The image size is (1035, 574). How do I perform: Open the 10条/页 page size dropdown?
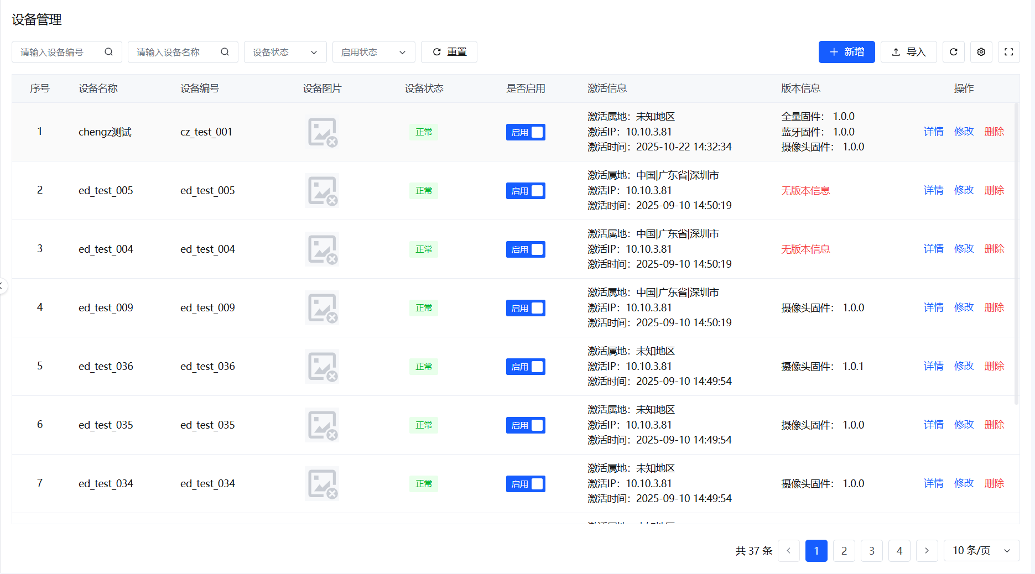tap(981, 550)
